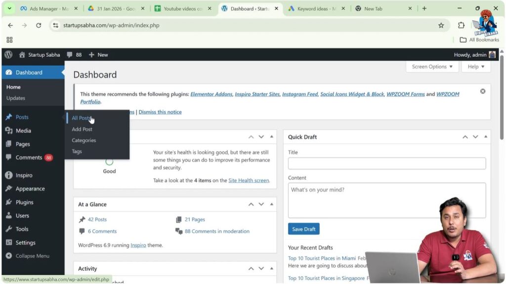Viewport: 506px width, 284px height.
Task: Move Quick Draft panel up
Action: [x=465, y=137]
